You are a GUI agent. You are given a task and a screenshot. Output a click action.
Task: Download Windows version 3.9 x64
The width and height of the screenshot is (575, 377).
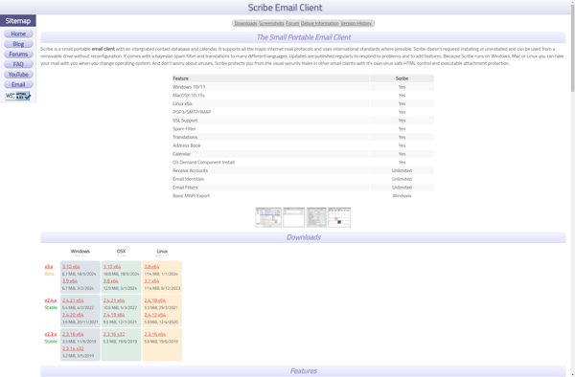pos(70,281)
